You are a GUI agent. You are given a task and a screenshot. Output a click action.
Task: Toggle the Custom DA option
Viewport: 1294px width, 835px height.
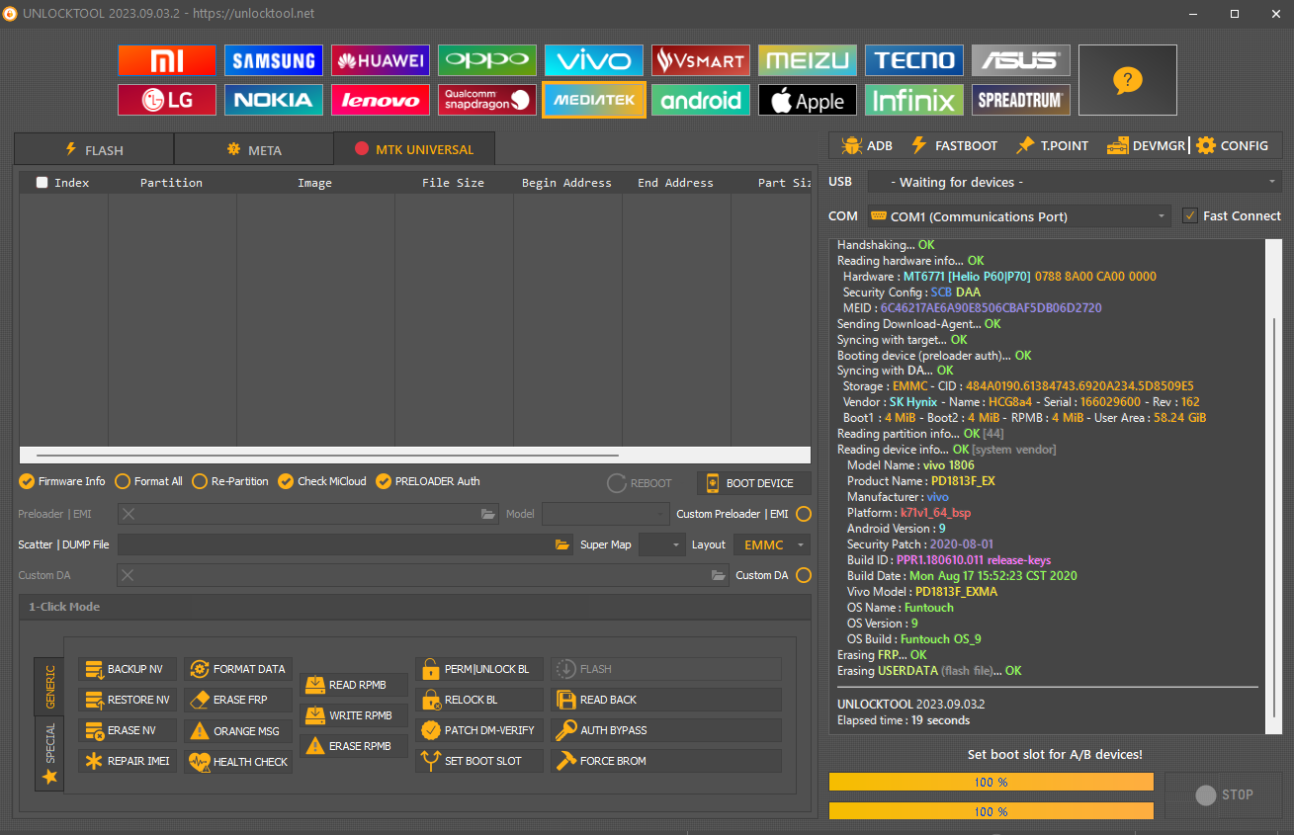click(804, 575)
